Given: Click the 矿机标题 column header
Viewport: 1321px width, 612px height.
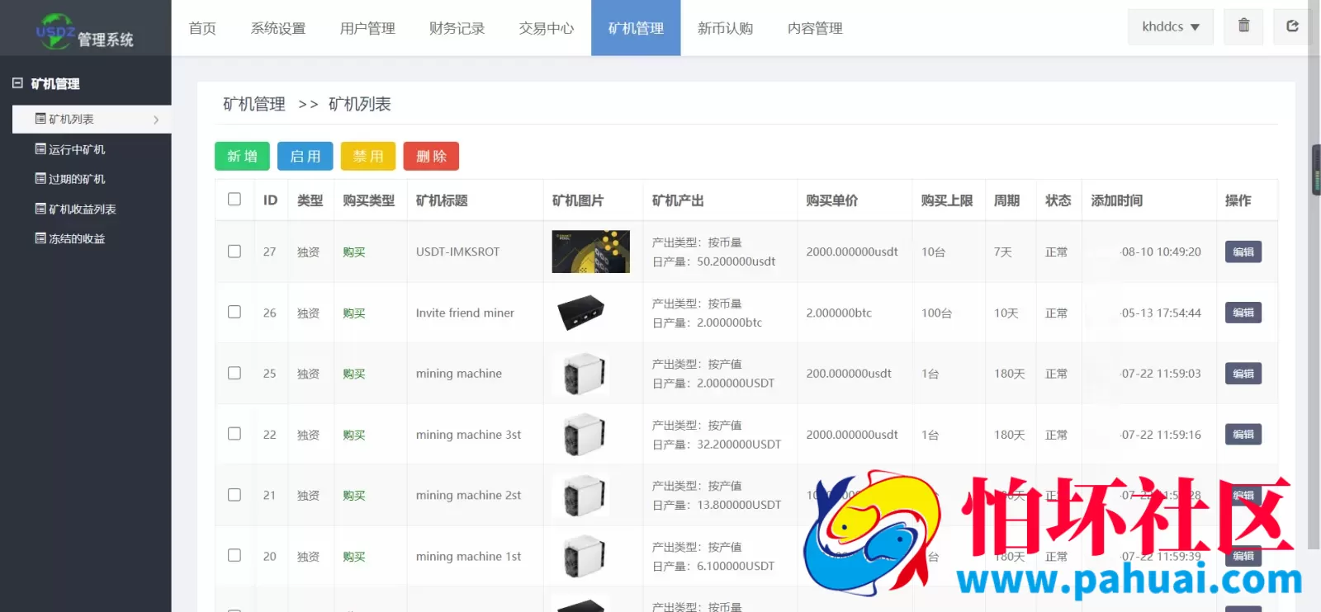Looking at the screenshot, I should (442, 200).
